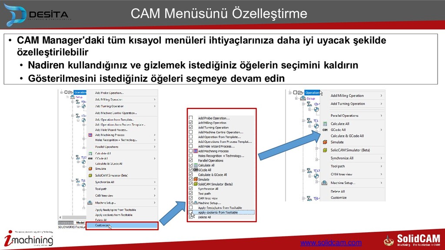Viewport: 445px width, 250px height.
Task: Click T[17 tool icon beside the trimmed menu
Action: pyautogui.click(x=309, y=171)
